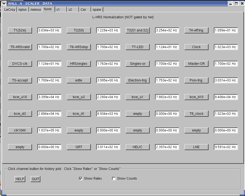Click the T5-ARSvalid channel button
This screenshot has height=196, width=245.
20,47
